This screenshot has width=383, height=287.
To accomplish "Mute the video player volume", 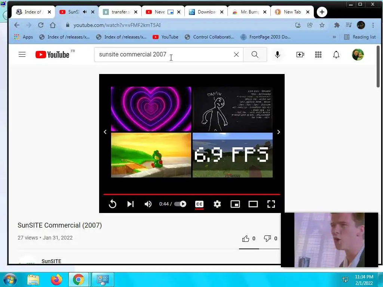I will tap(148, 204).
